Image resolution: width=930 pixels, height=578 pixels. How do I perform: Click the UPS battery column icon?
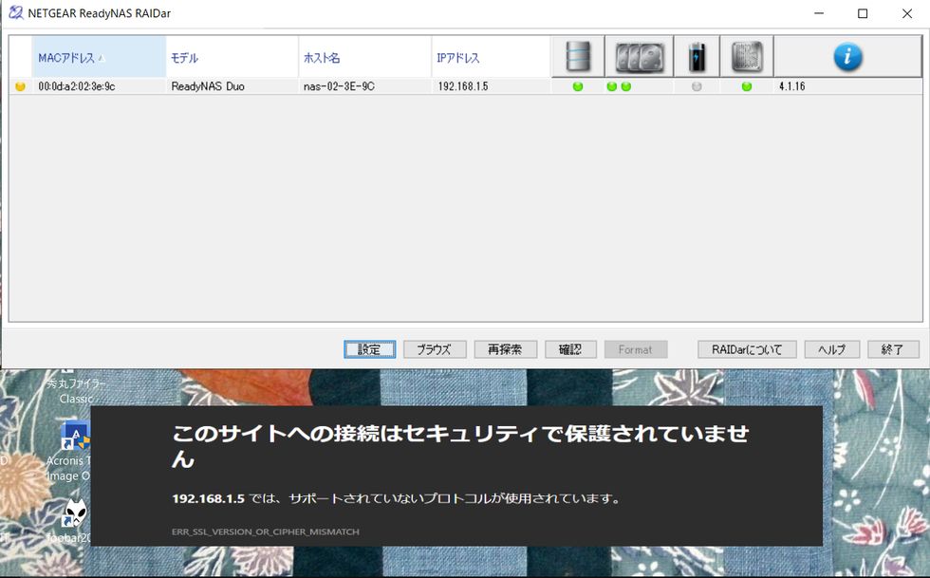coord(697,57)
